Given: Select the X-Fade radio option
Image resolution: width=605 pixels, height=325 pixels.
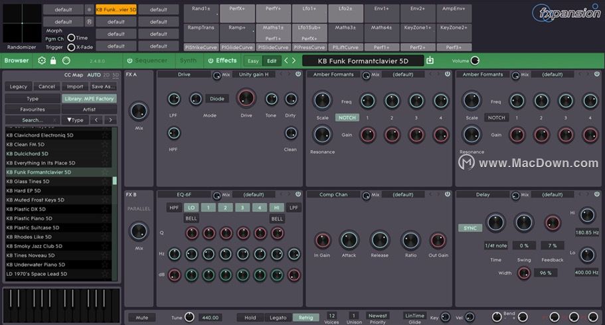Looking at the screenshot, I should tap(71, 47).
